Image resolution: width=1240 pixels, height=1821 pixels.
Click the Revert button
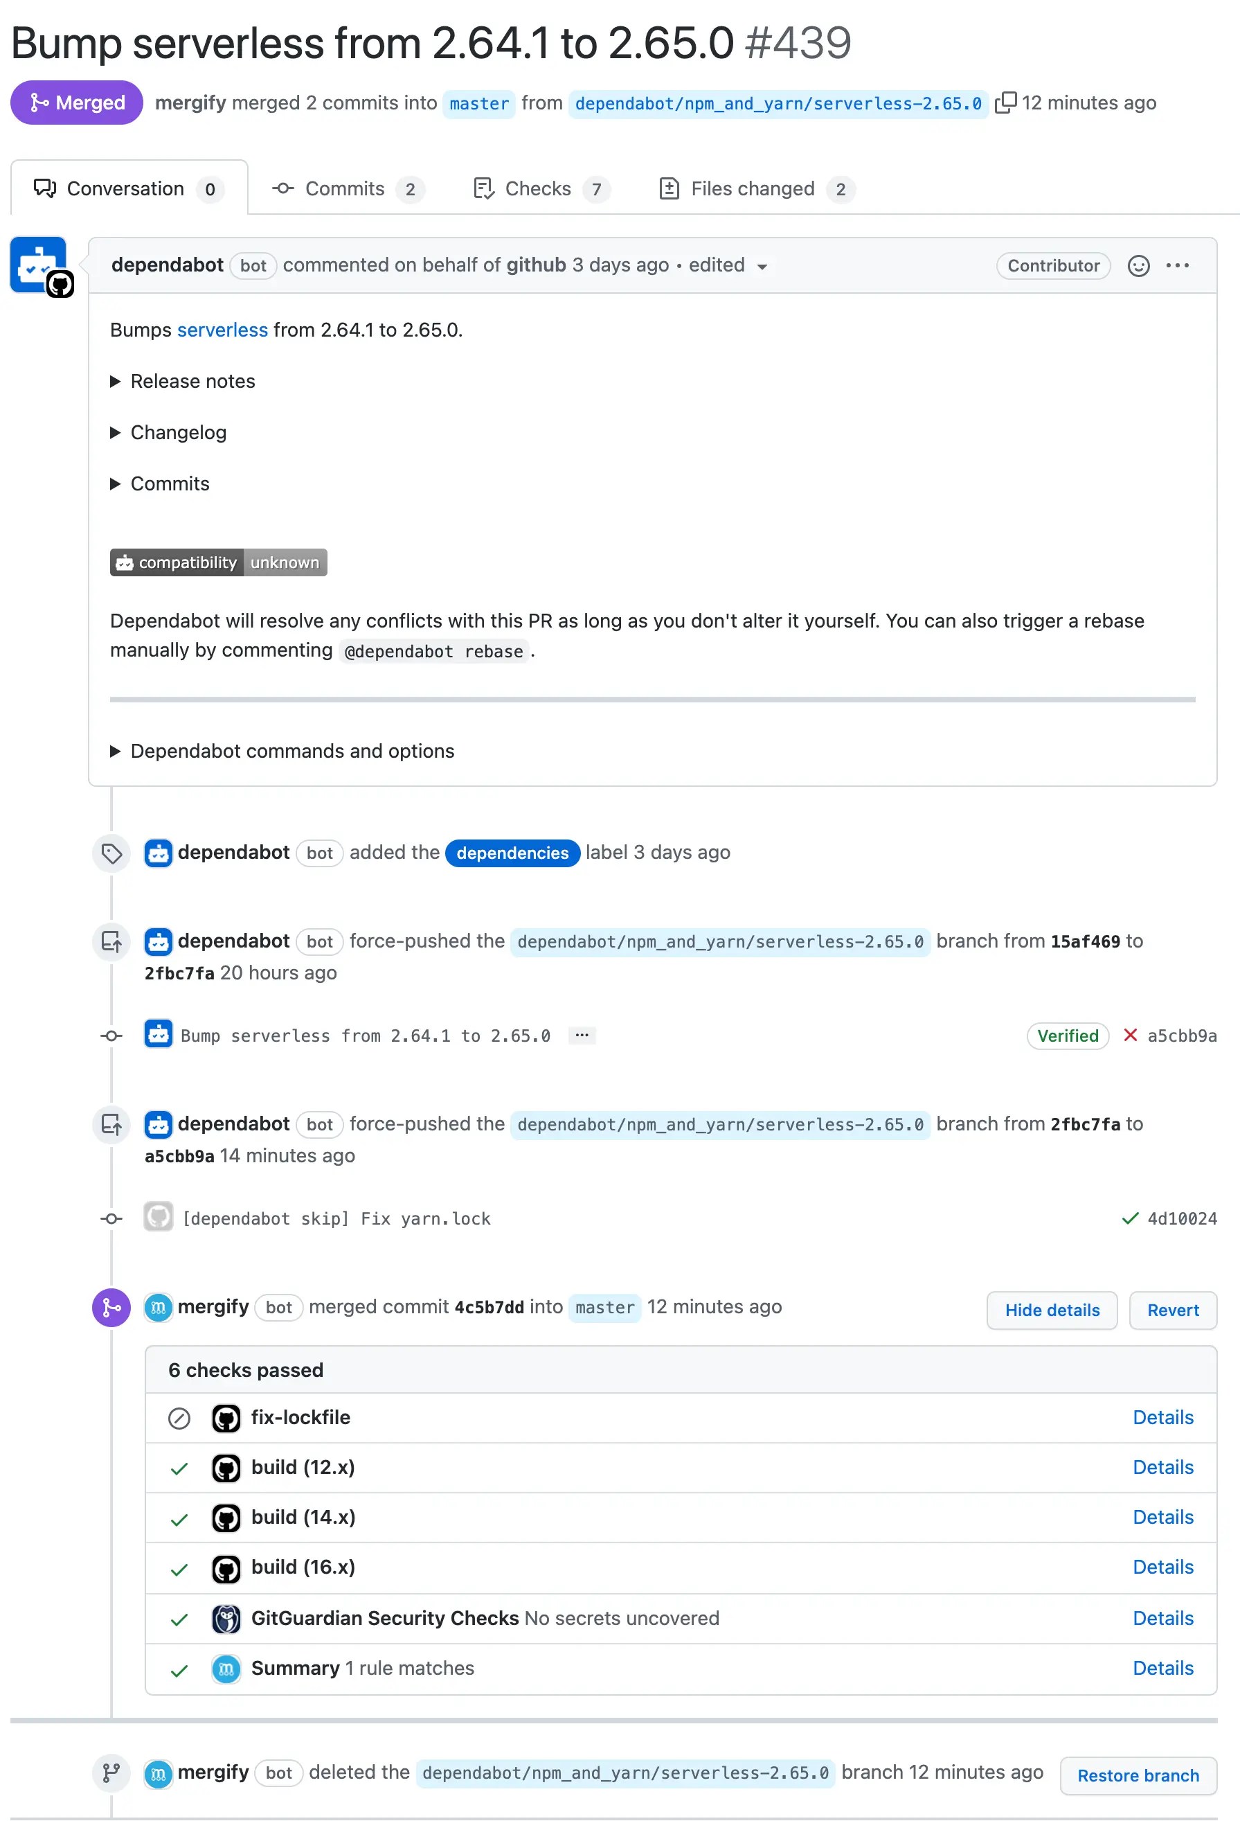tap(1173, 1309)
